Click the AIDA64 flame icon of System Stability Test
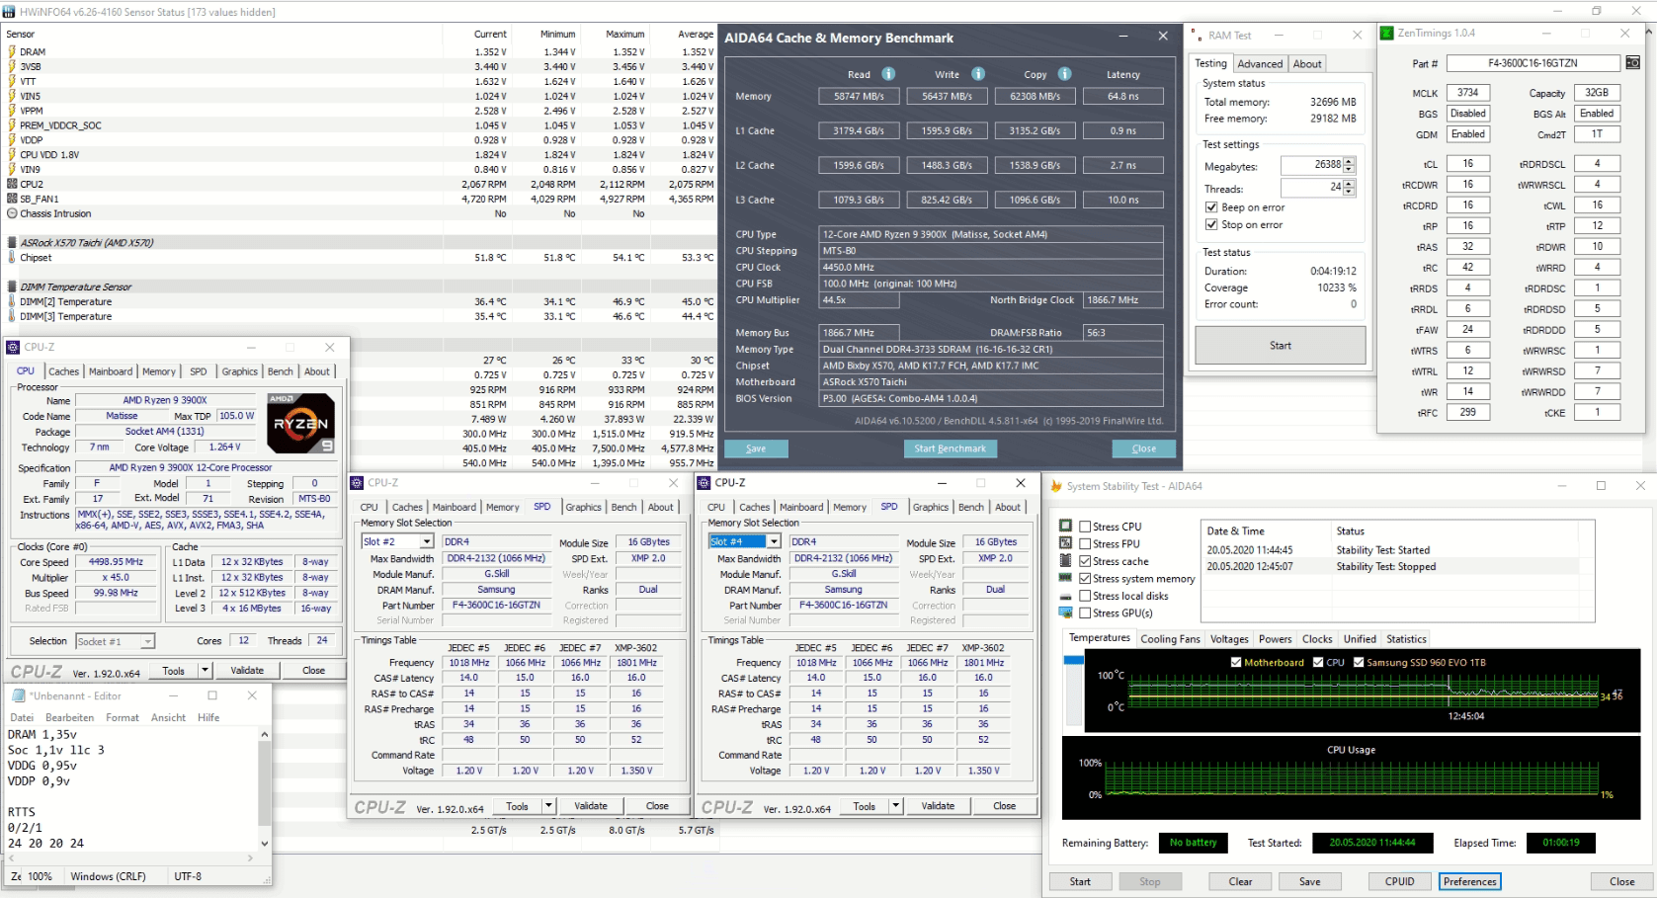The width and height of the screenshot is (1657, 898). [x=1056, y=486]
